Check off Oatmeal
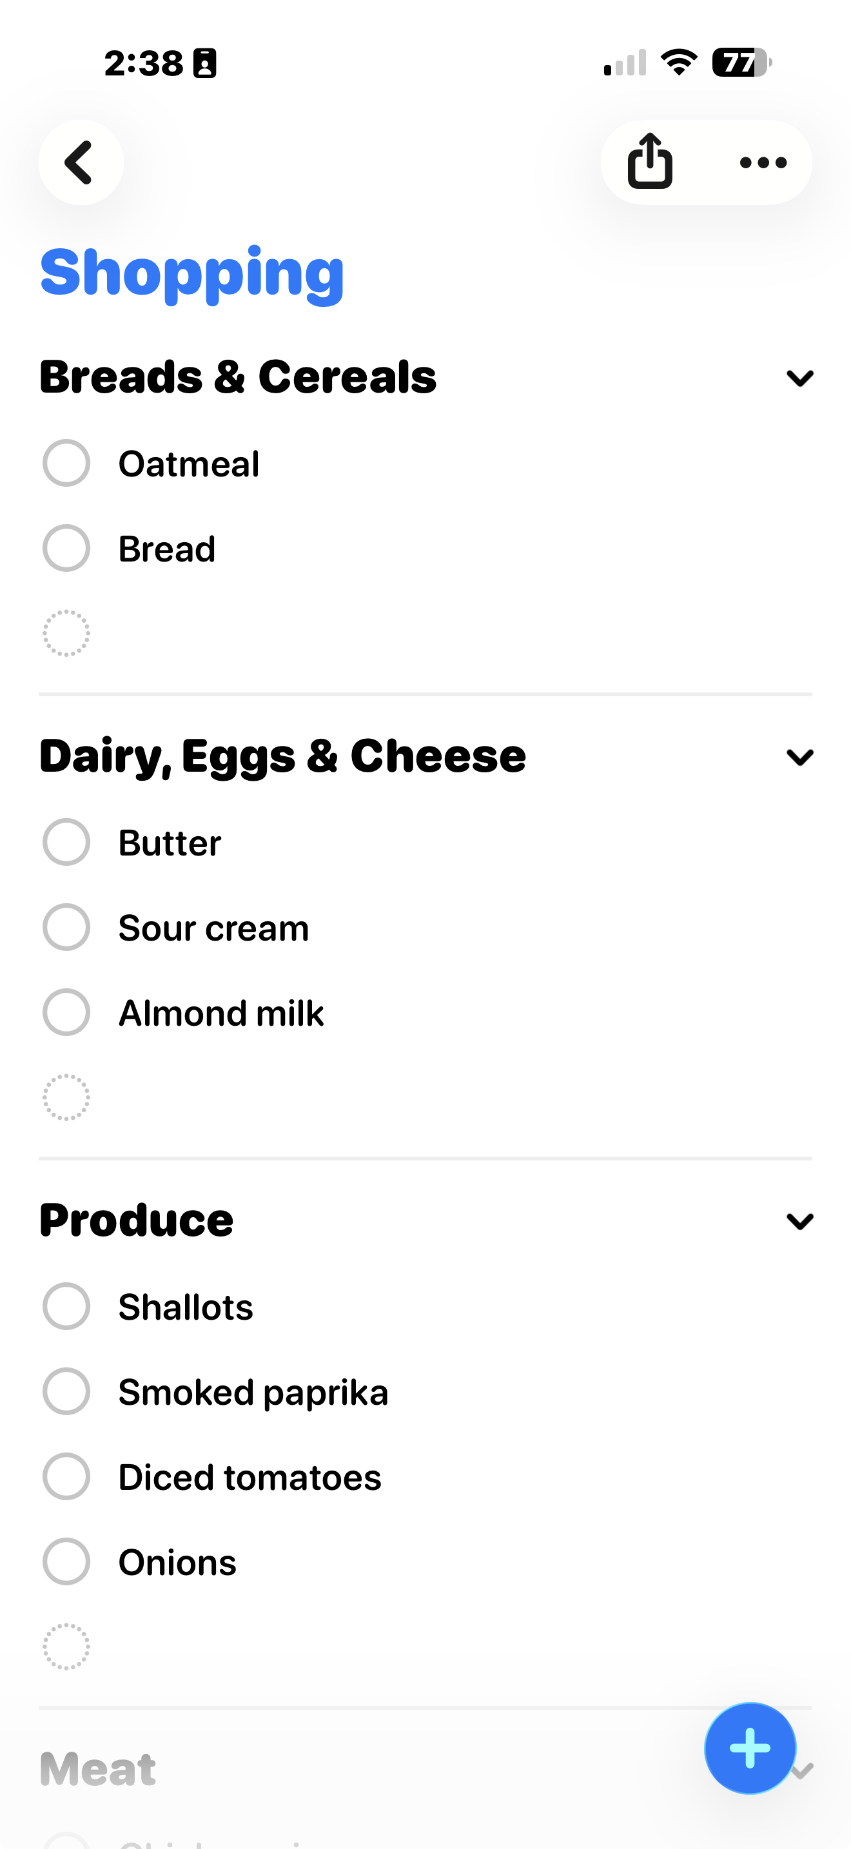 [x=66, y=463]
